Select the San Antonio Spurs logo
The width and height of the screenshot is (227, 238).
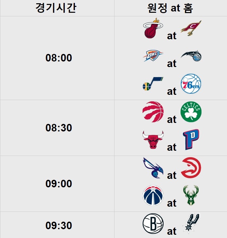pos(191,224)
